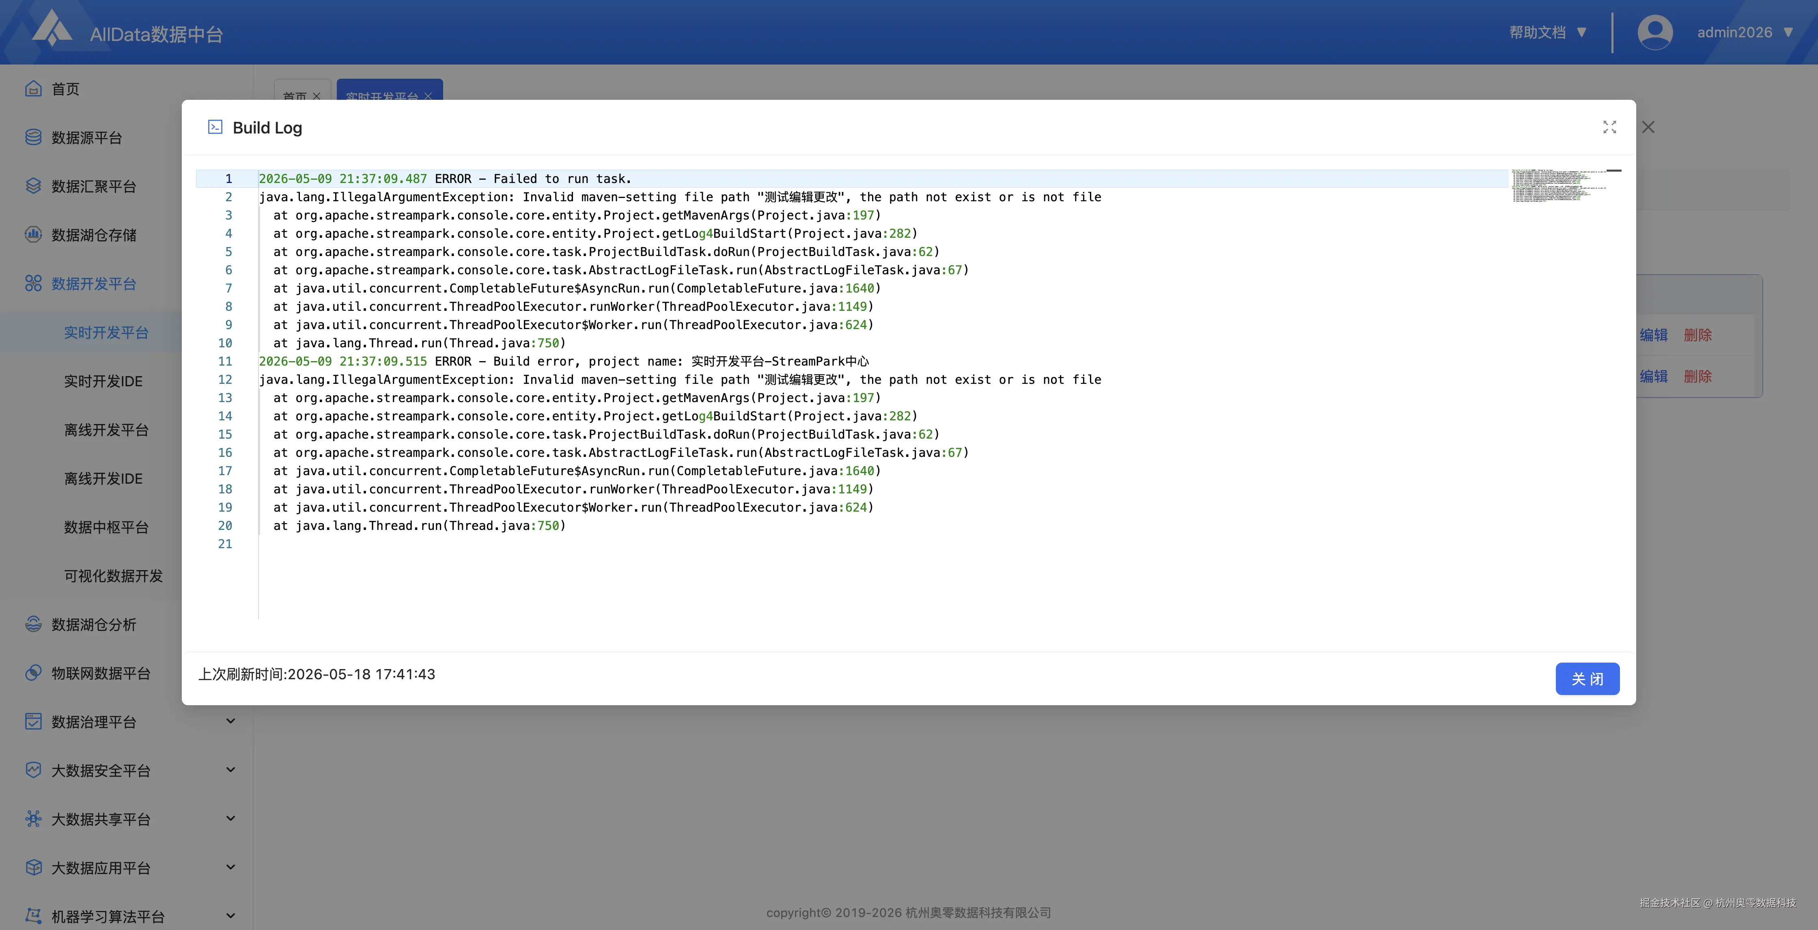Click the 大数据安全平台 sidebar icon

coord(33,770)
